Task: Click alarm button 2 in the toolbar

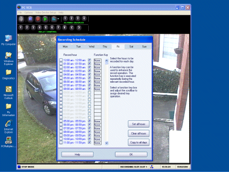Action: (x=72, y=19)
